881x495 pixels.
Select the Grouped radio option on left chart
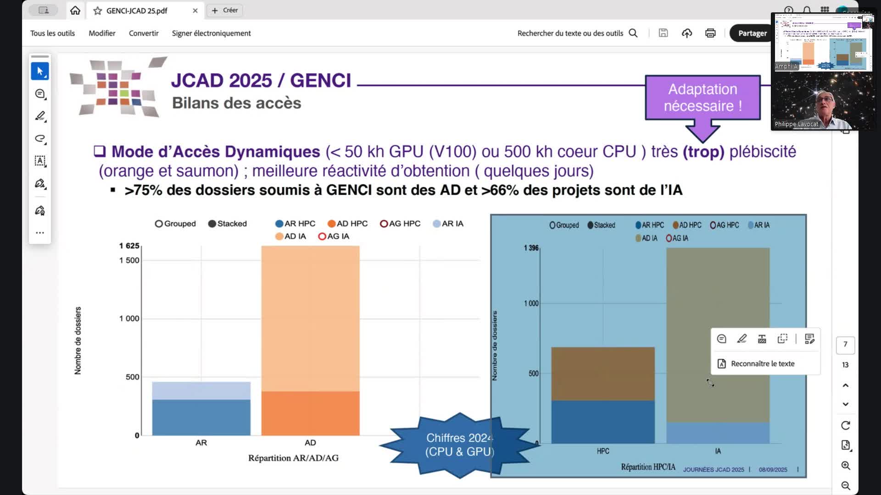click(159, 224)
